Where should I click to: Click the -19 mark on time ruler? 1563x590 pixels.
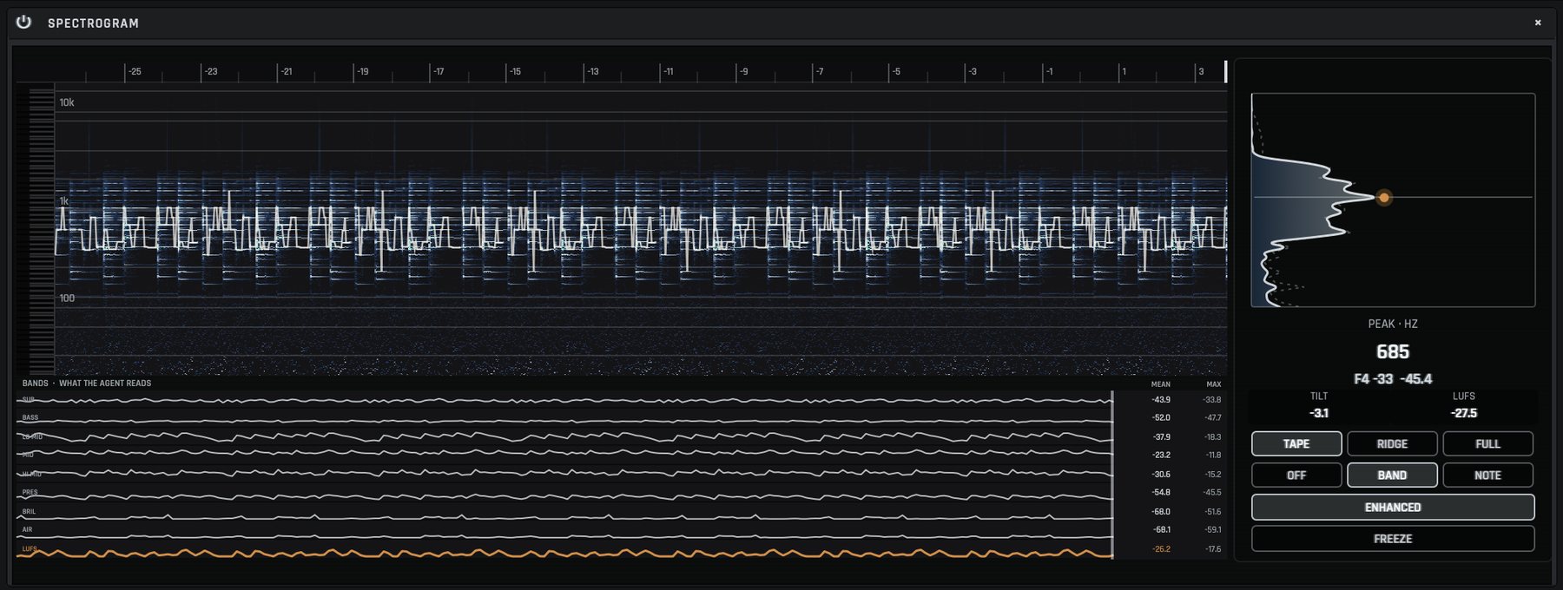pyautogui.click(x=363, y=71)
